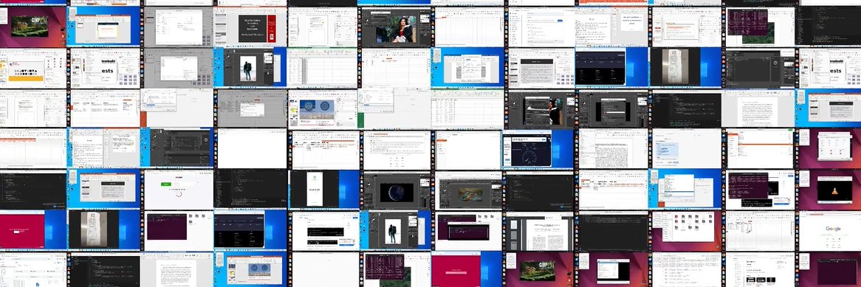Select spreadsheet thumbnail with green header row
Image resolution: width=861 pixels, height=287 pixels.
[323, 69]
